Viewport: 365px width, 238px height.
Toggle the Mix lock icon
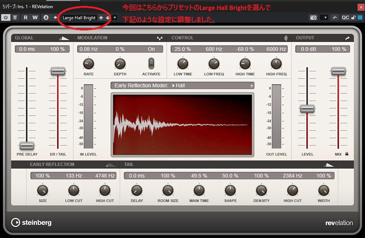347,154
